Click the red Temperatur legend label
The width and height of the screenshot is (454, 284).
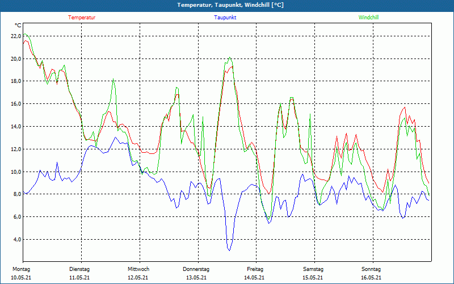point(82,18)
